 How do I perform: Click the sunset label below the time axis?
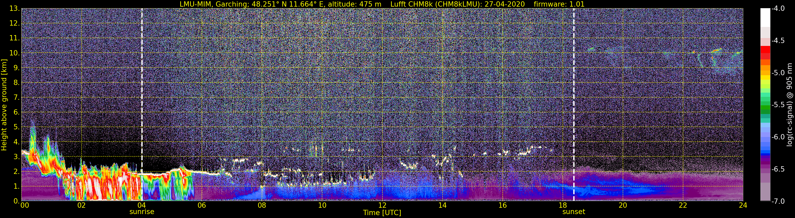click(x=574, y=212)
